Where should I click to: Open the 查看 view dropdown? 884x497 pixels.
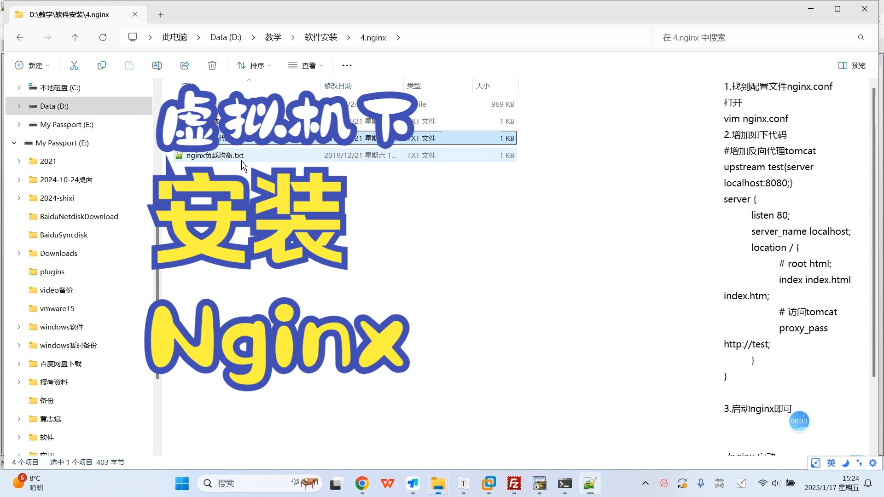305,65
